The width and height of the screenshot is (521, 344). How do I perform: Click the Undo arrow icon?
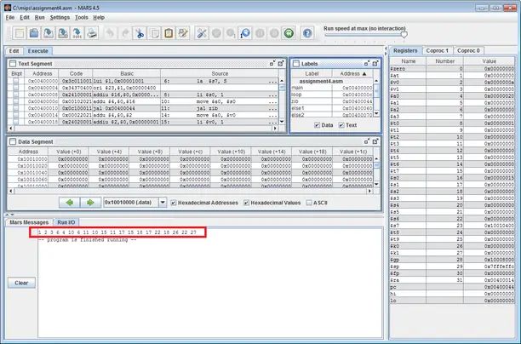point(110,33)
